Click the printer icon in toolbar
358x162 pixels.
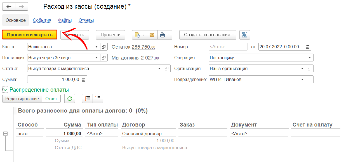(162, 35)
